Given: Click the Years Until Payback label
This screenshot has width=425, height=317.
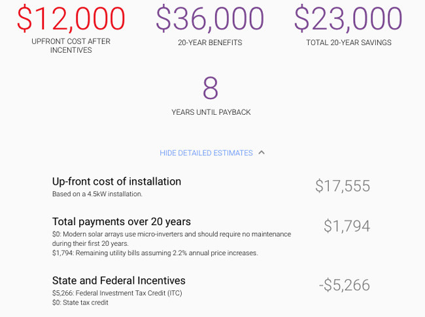Looking at the screenshot, I should 211,112.
